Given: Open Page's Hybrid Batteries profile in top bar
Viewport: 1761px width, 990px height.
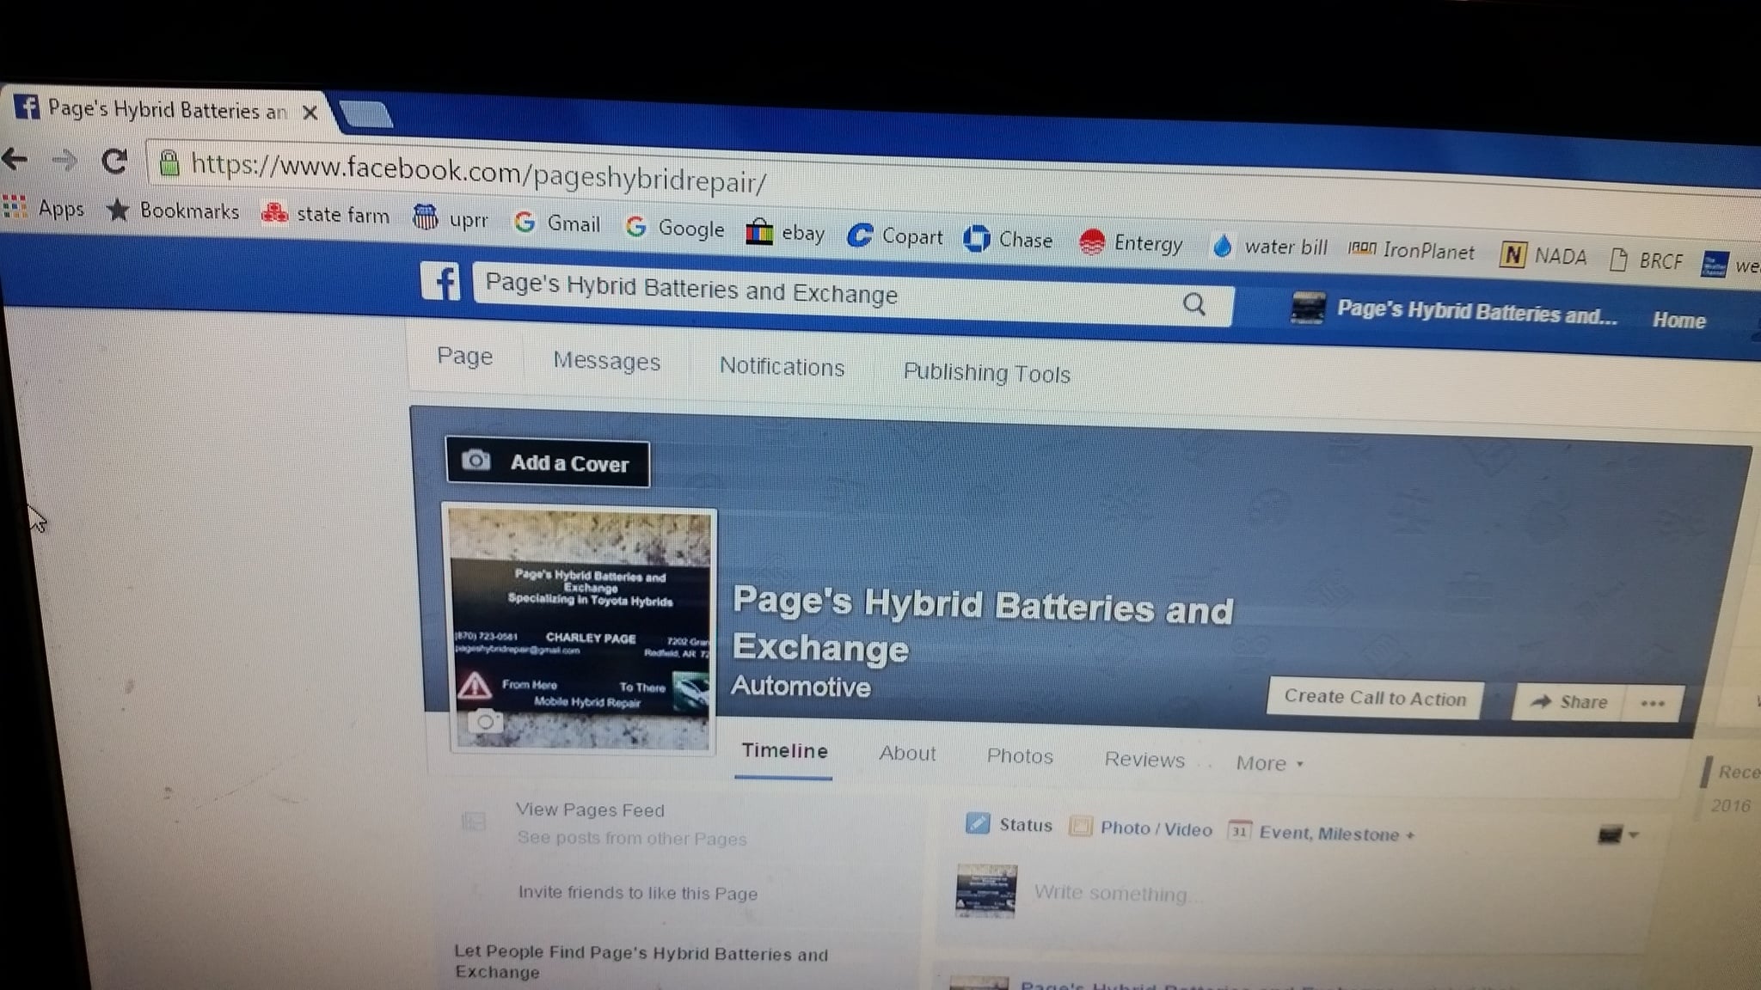Looking at the screenshot, I should coord(1453,311).
